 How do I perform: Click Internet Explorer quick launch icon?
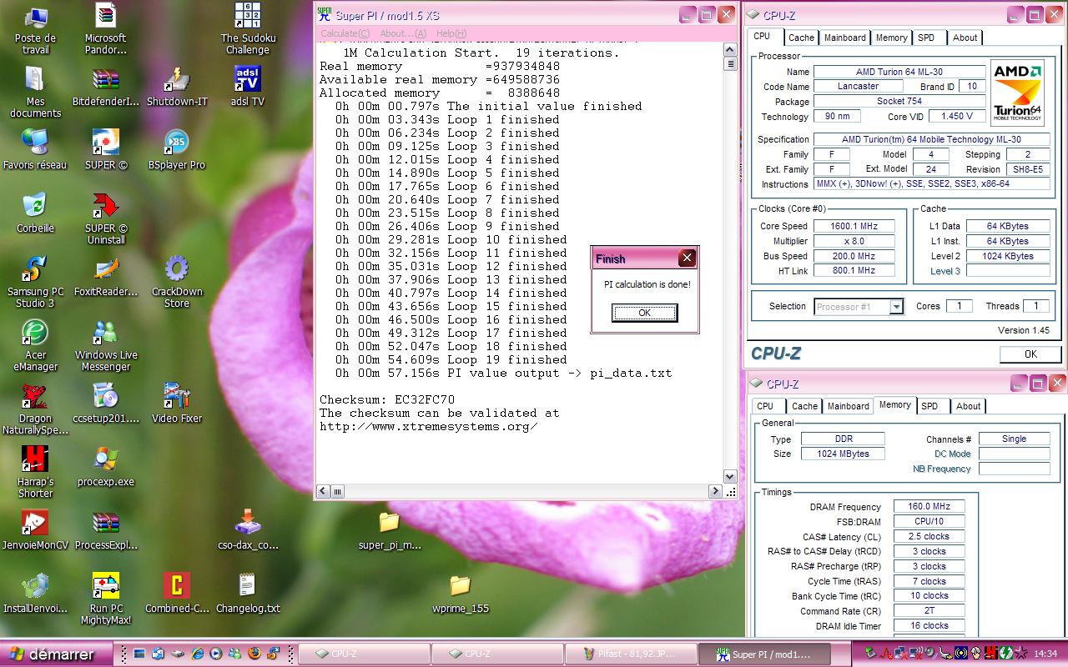tap(196, 654)
